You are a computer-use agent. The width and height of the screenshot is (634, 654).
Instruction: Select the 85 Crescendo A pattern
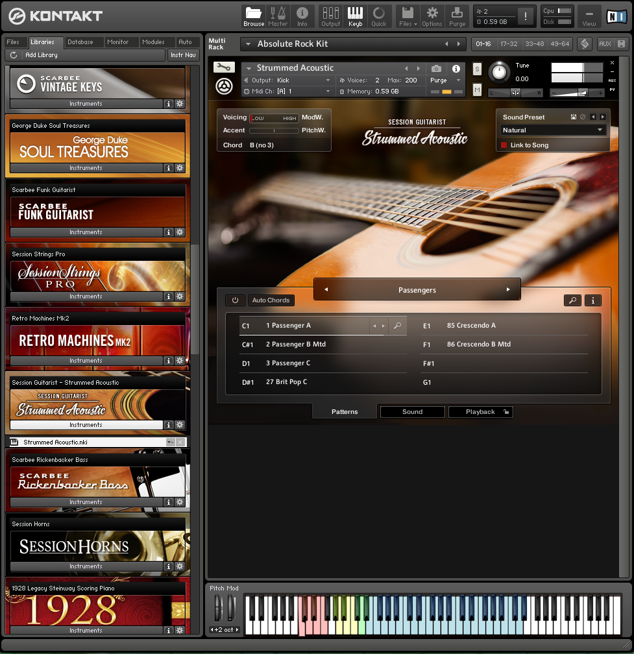pos(504,325)
